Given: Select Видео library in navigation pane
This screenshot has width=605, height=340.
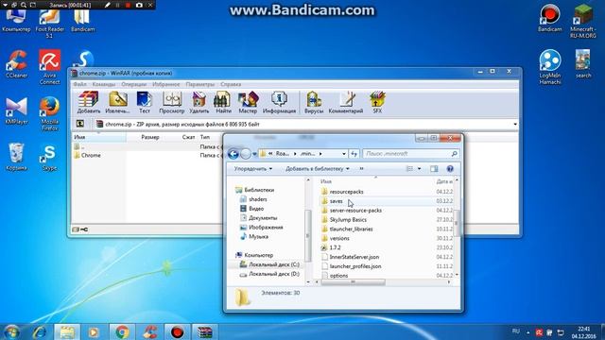Looking at the screenshot, I should (252, 209).
